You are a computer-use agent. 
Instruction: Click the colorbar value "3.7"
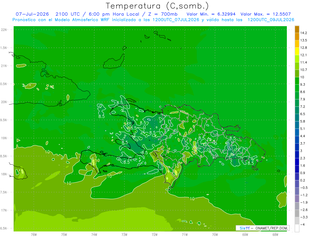pyautogui.click(x=303, y=144)
